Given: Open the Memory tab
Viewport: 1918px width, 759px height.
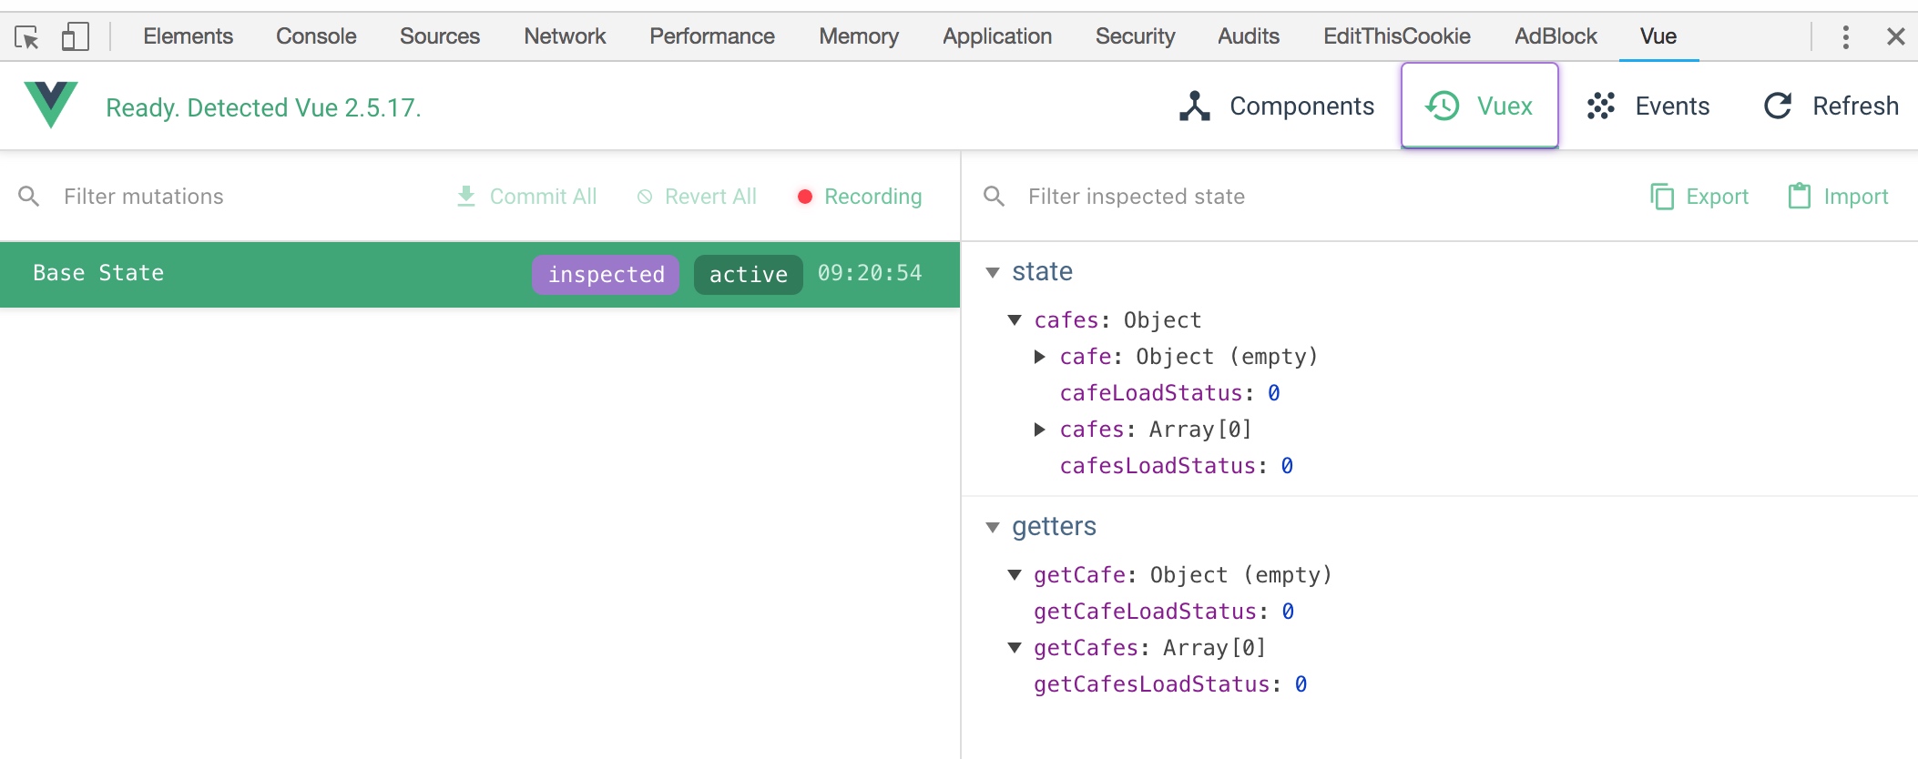Looking at the screenshot, I should coord(859,36).
